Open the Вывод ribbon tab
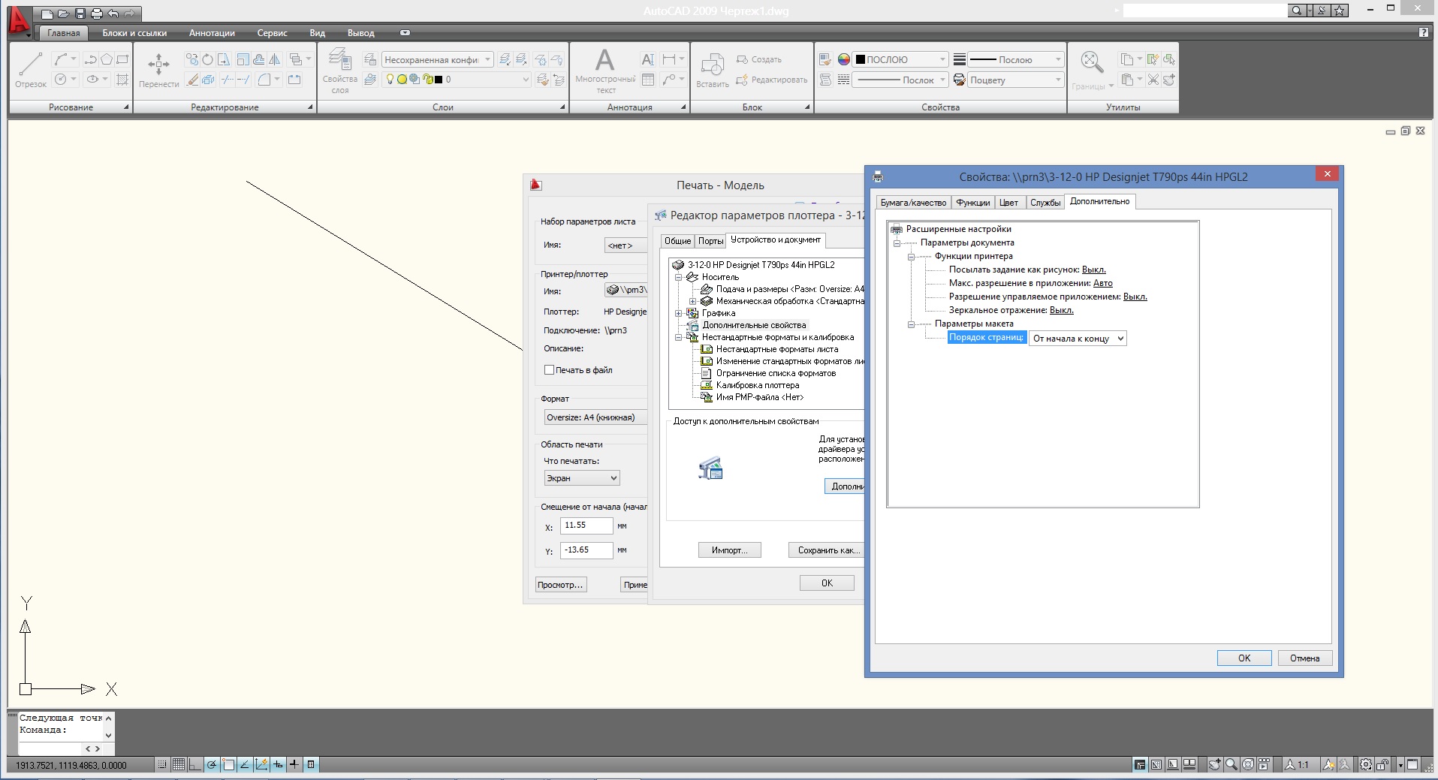The image size is (1438, 780). point(360,33)
